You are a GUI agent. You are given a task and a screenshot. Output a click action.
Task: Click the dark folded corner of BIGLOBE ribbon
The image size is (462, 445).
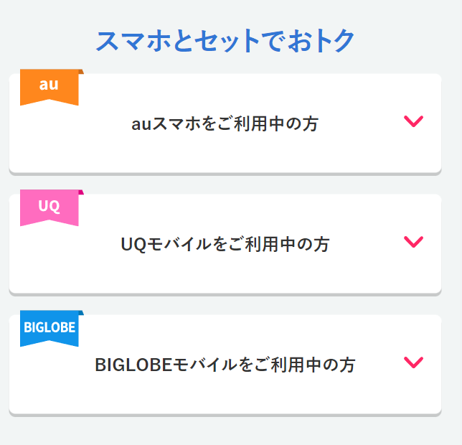pos(81,313)
